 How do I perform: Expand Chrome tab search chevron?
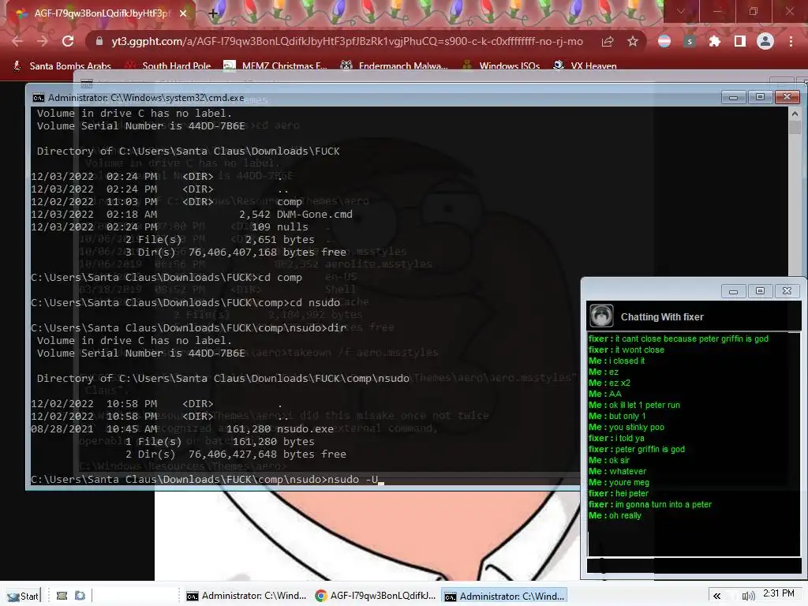point(681,11)
